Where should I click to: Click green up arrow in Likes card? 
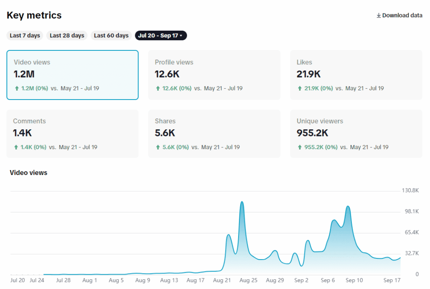[299, 89]
